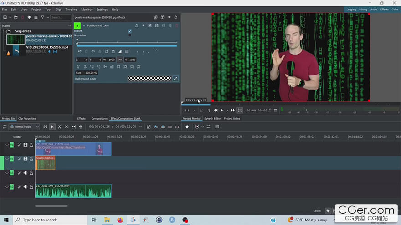This screenshot has height=225, width=401.
Task: Click the Background Color checkered swatch
Action: tap(149, 79)
